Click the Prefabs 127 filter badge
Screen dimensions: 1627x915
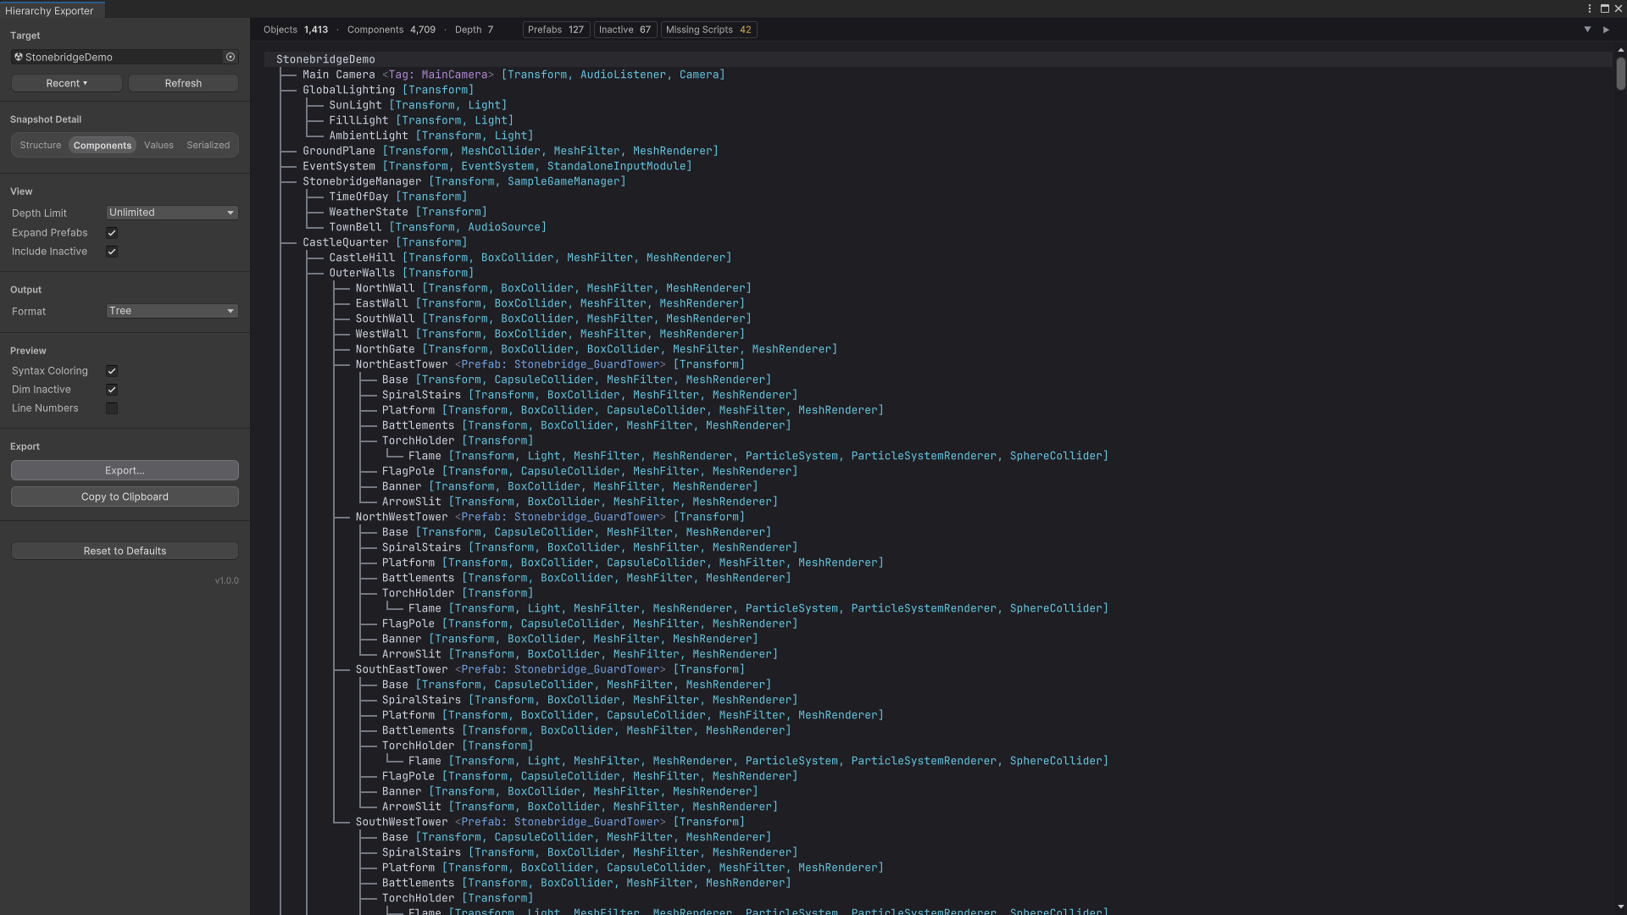pyautogui.click(x=556, y=30)
